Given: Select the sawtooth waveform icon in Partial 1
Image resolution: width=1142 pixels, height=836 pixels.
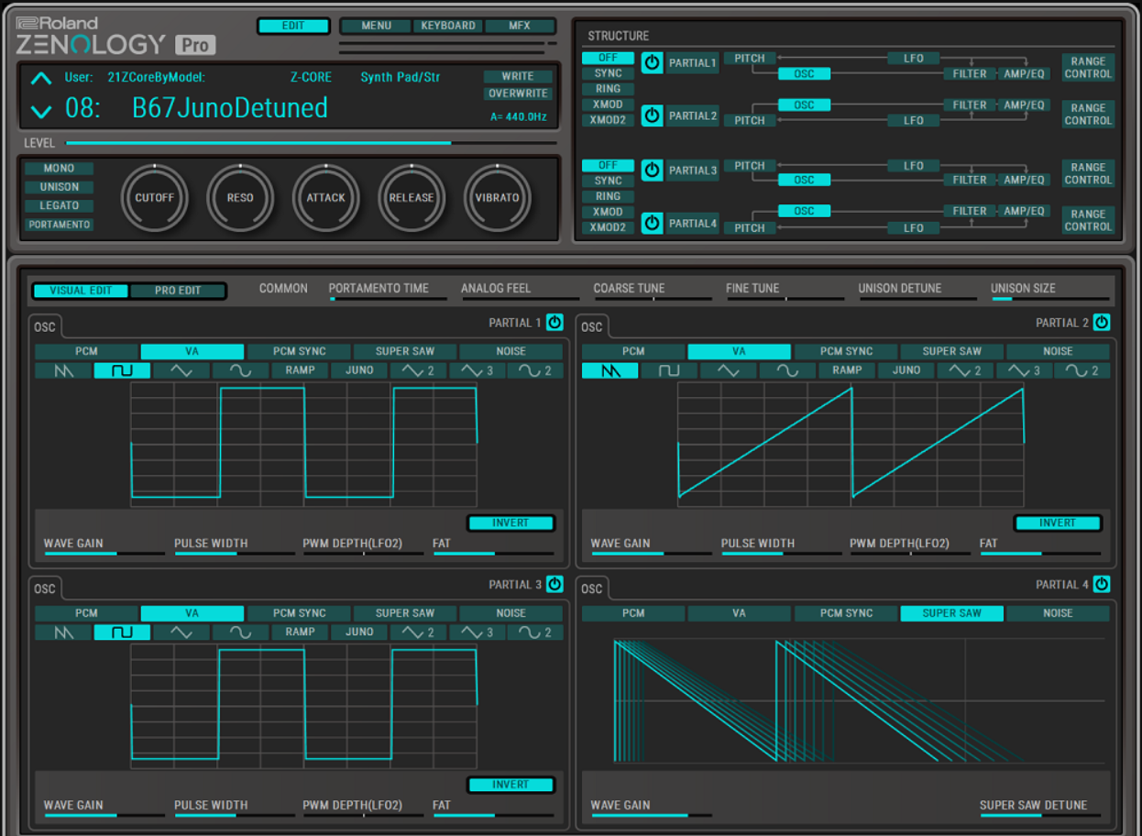Looking at the screenshot, I should (x=63, y=370).
